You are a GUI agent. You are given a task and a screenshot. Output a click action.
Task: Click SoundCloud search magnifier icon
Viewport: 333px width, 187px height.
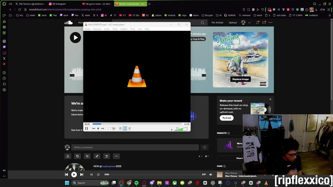pos(202,23)
